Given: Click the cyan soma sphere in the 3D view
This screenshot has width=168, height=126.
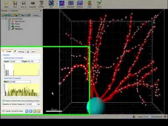Looking at the screenshot, I should tap(96, 106).
